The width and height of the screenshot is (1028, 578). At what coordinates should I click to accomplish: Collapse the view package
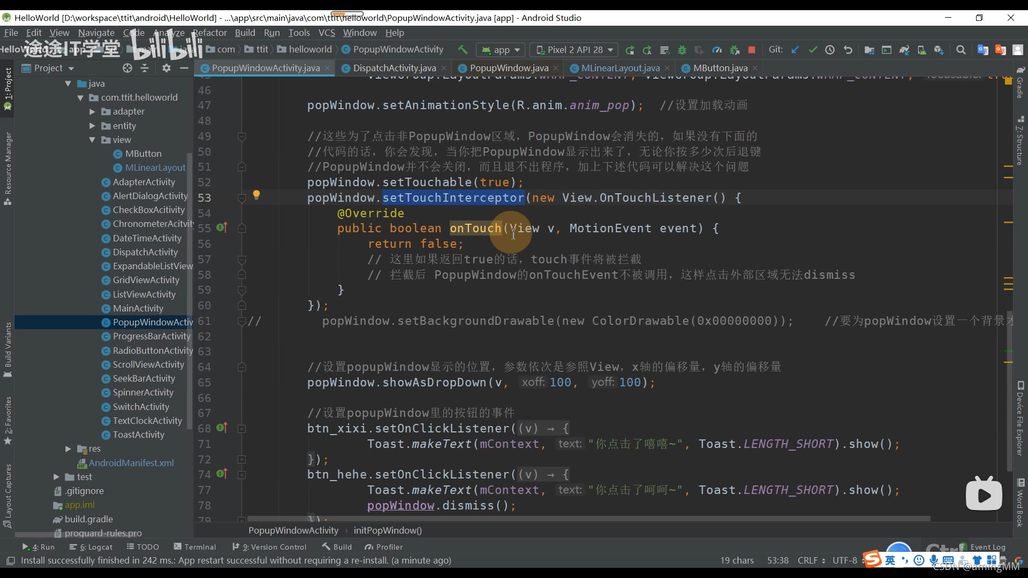coord(92,140)
